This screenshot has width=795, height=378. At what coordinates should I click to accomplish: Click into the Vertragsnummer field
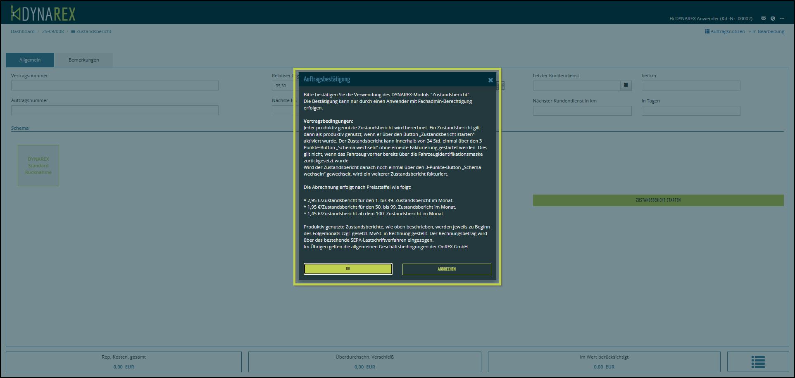(x=114, y=86)
